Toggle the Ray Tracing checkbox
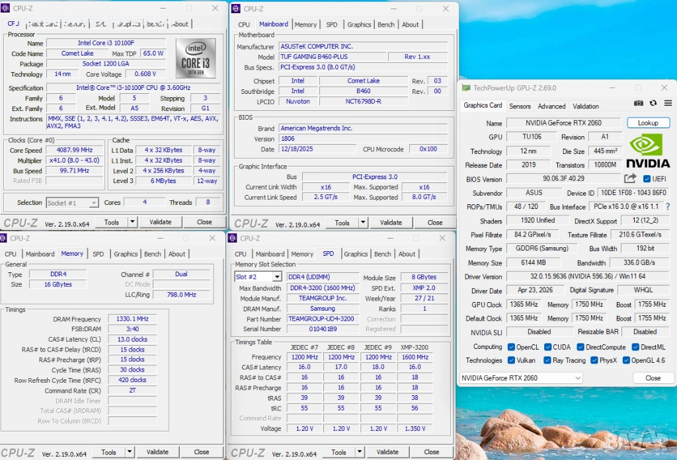 (x=547, y=360)
